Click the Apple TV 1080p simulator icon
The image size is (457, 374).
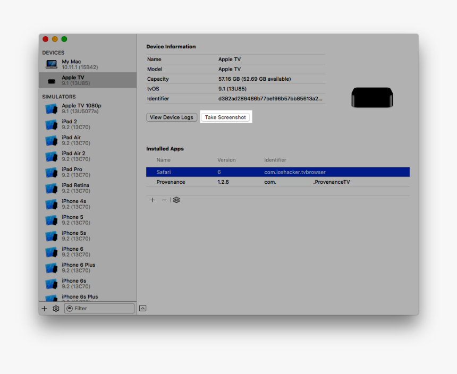[51, 108]
